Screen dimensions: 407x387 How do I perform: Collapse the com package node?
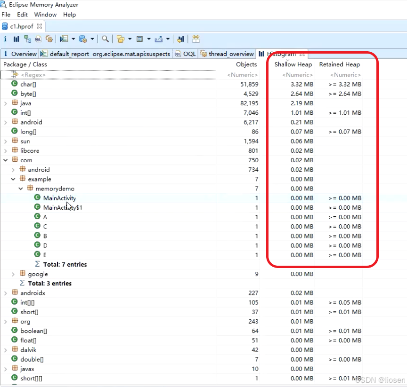point(6,160)
